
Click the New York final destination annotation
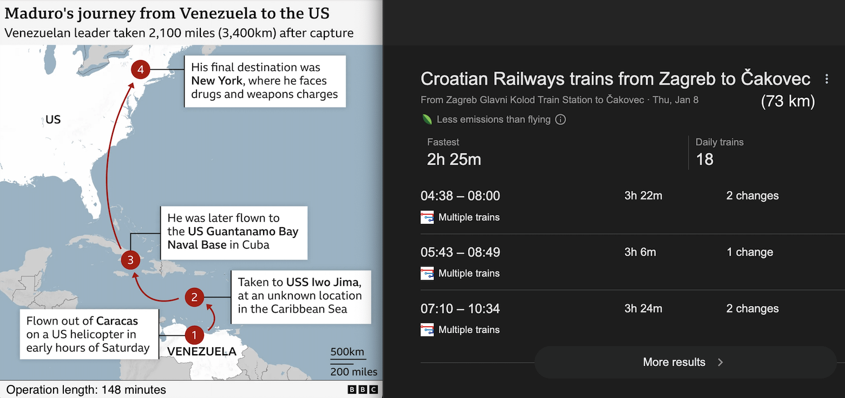tap(265, 81)
